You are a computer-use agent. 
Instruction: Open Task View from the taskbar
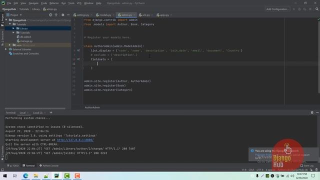(15, 175)
